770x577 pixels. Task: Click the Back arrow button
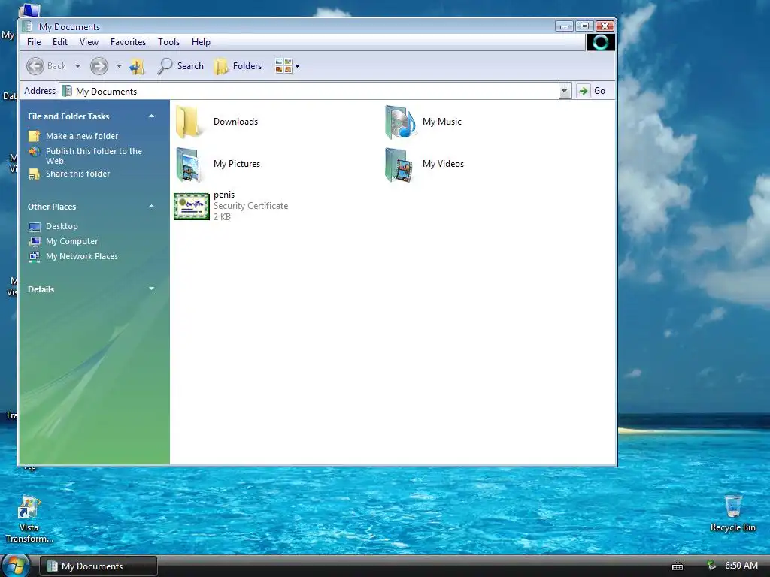[x=35, y=66]
